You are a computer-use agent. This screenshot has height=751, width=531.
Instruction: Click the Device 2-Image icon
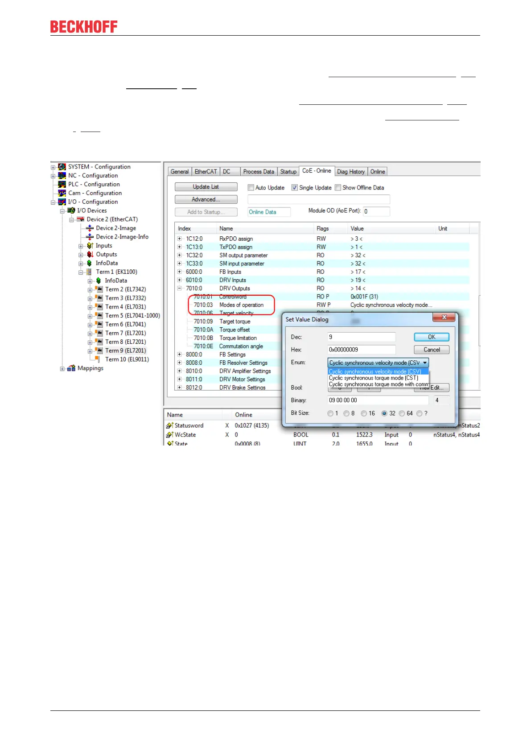(x=90, y=228)
